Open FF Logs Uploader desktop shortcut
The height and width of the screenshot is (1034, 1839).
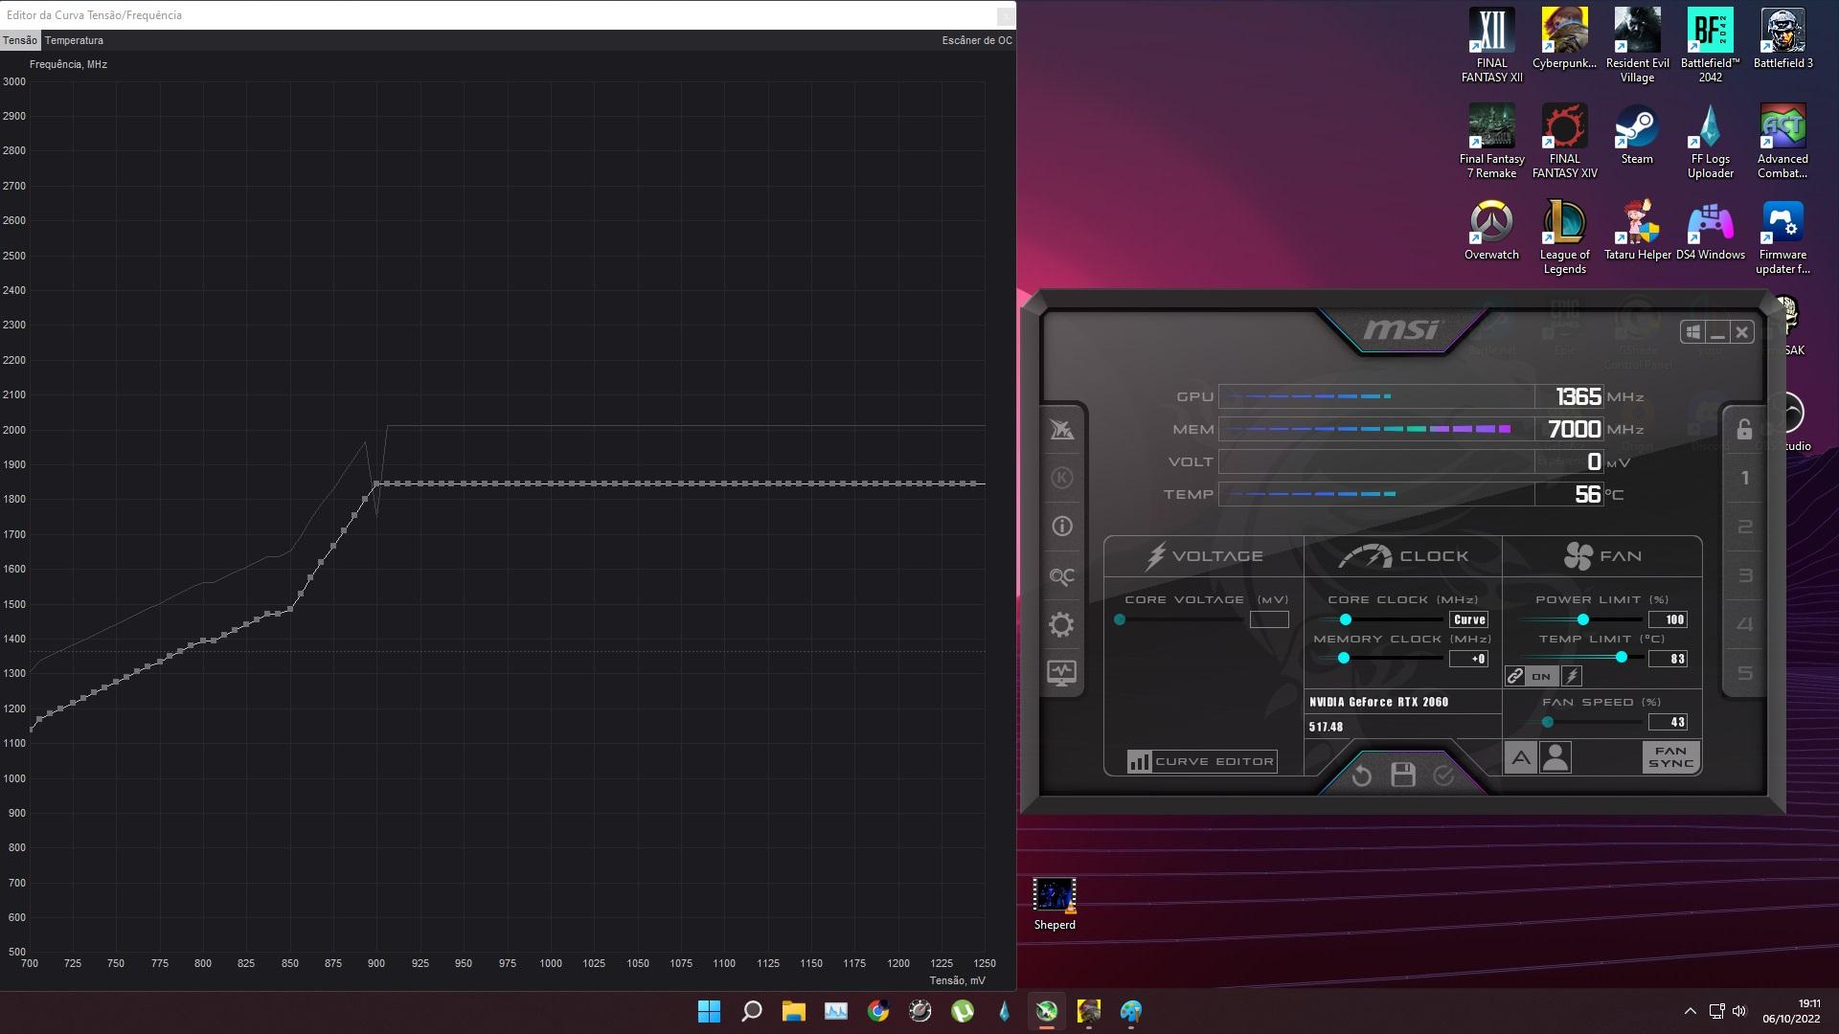coord(1710,142)
